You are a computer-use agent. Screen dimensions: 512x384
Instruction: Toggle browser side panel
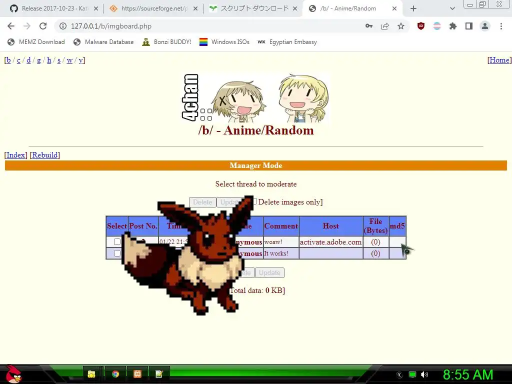[x=469, y=26]
